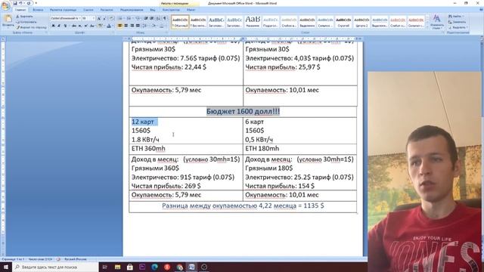The height and width of the screenshot is (272, 484).
Task: Toggle underline formatting
Action: coord(66,26)
